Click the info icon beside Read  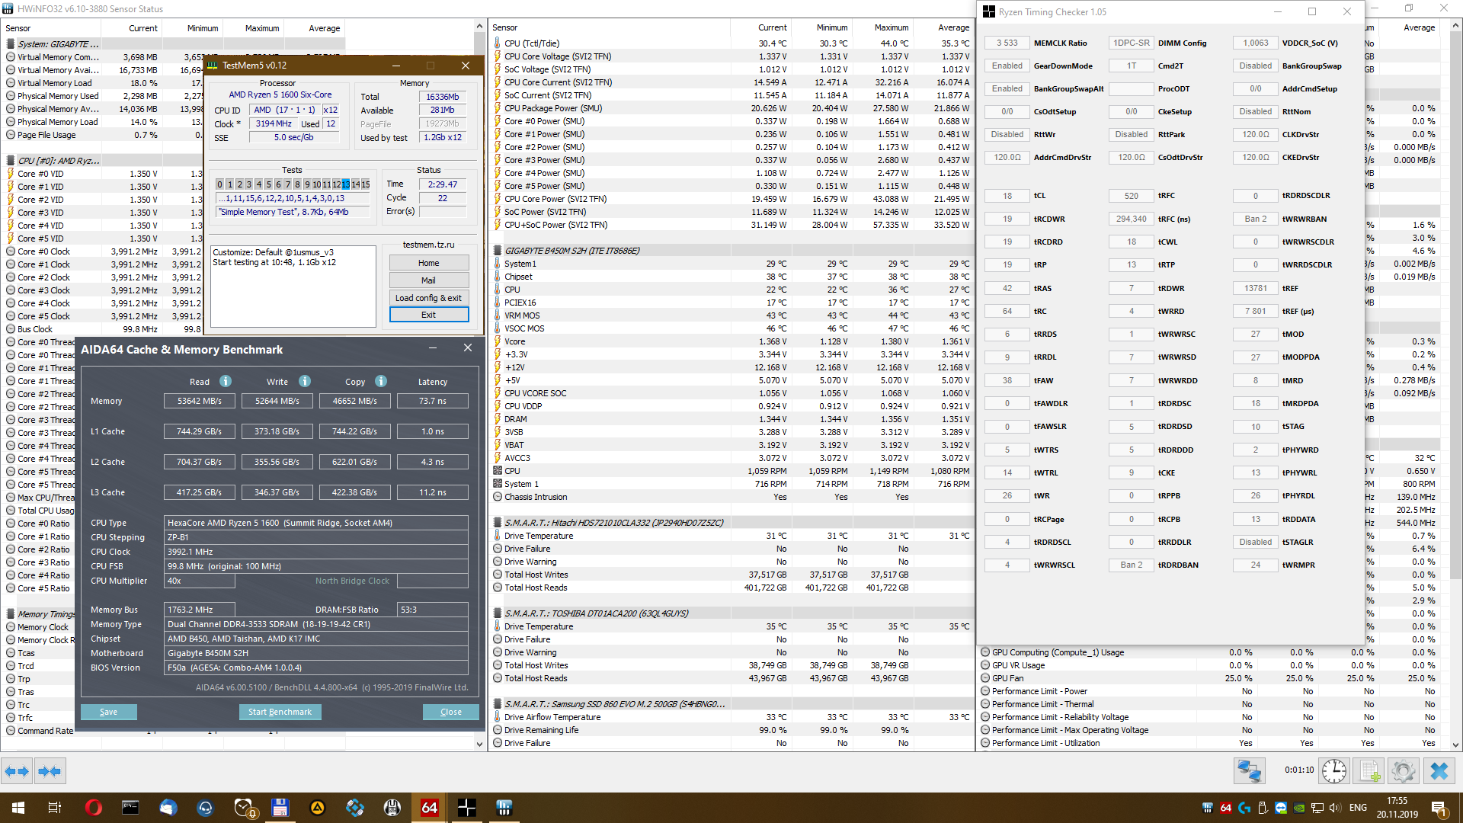coord(226,382)
